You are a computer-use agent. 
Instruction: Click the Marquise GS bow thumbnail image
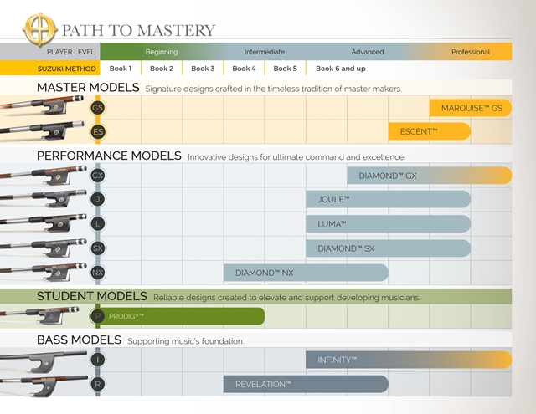coord(42,105)
